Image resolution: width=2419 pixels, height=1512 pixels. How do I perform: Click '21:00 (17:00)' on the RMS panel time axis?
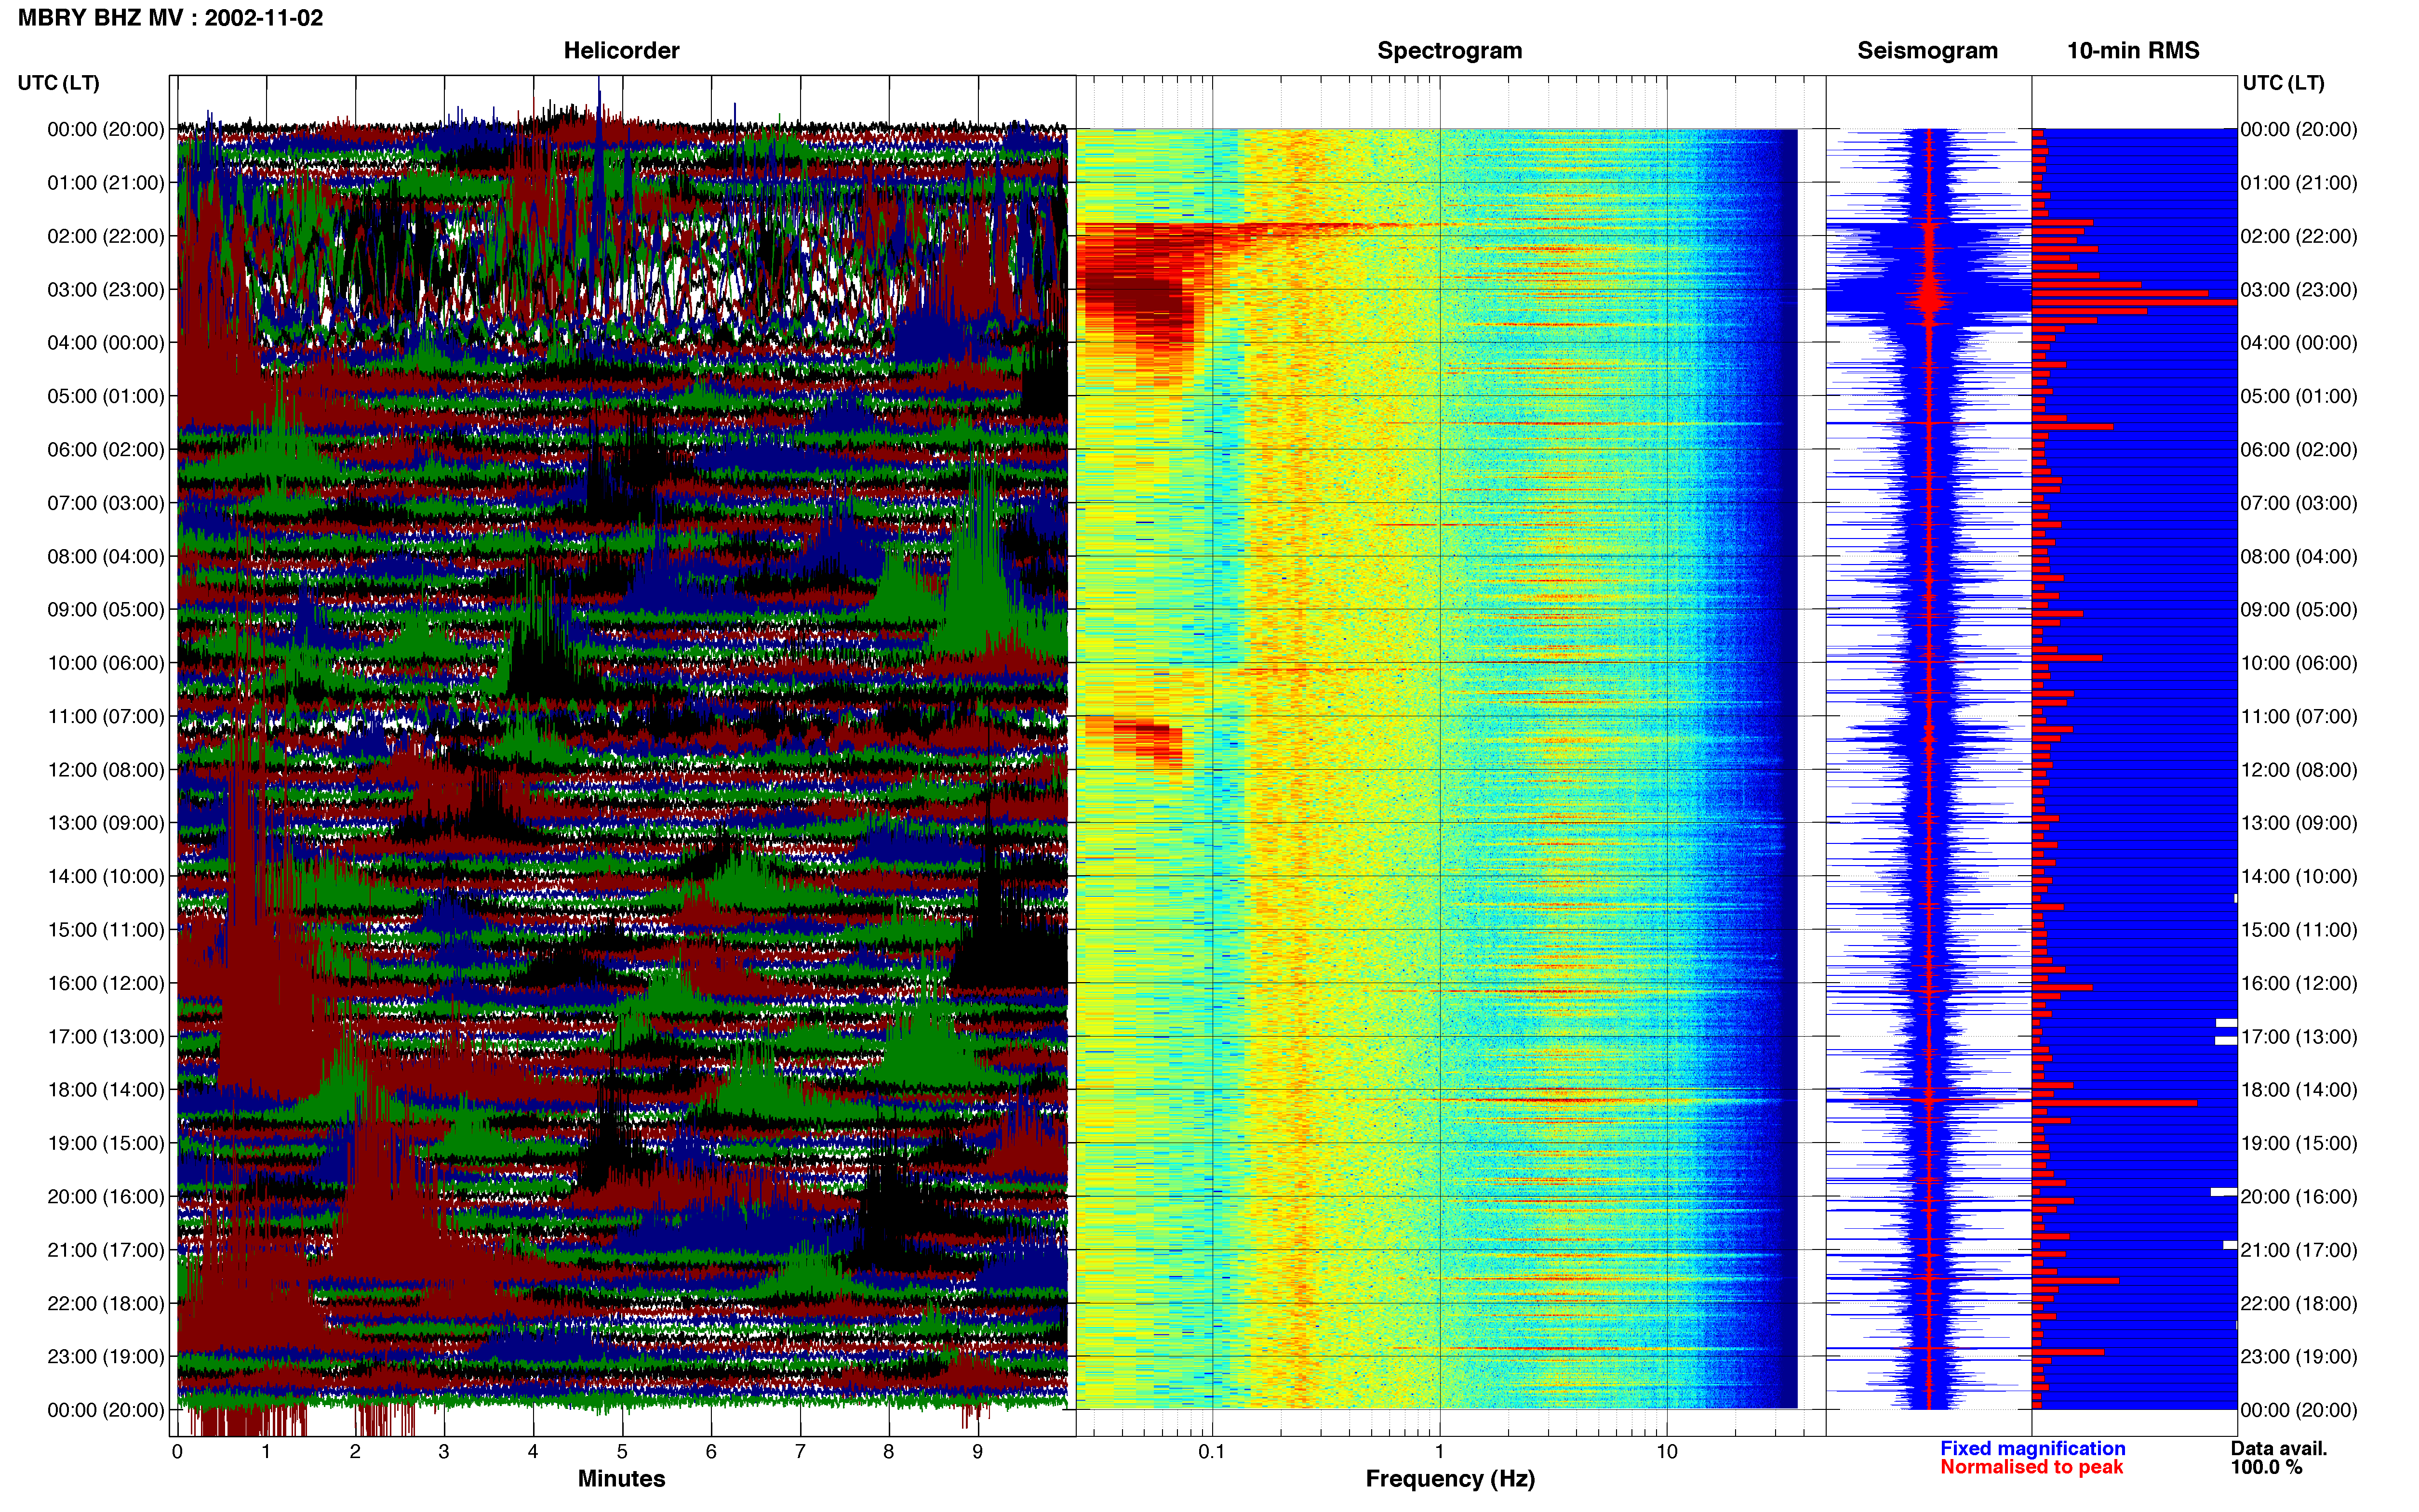point(2299,1250)
